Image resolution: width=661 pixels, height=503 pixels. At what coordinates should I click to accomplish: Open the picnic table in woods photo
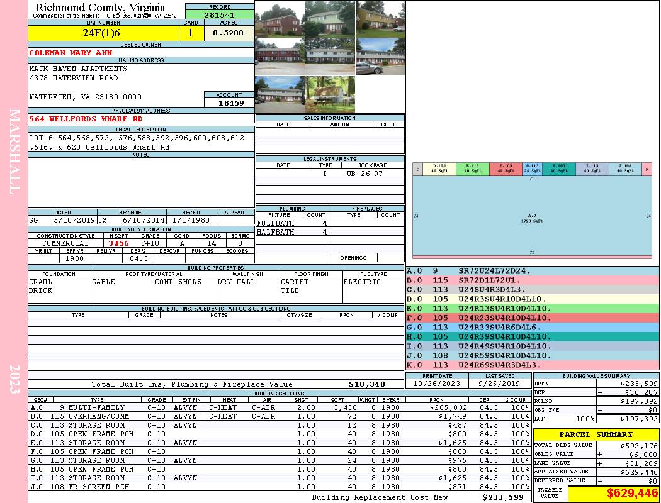(330, 94)
